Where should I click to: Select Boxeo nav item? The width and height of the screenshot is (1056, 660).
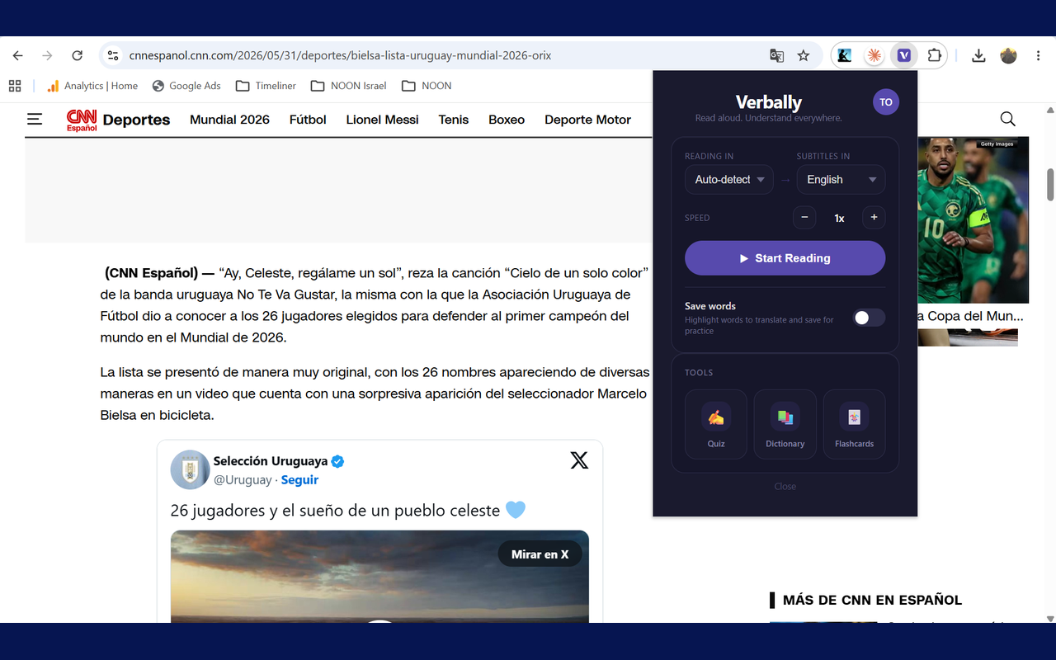click(507, 120)
